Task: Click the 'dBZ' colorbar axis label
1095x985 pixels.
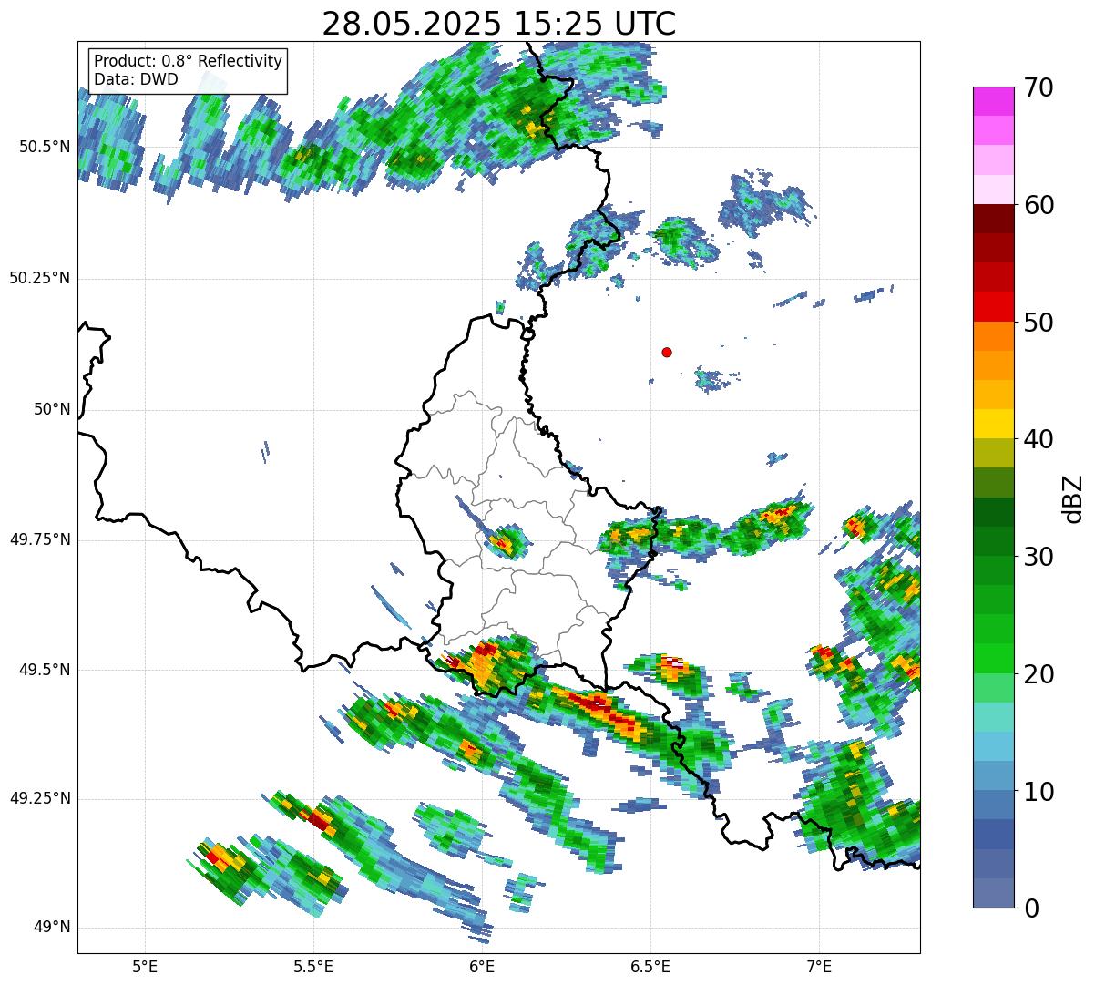Action: [x=1073, y=498]
